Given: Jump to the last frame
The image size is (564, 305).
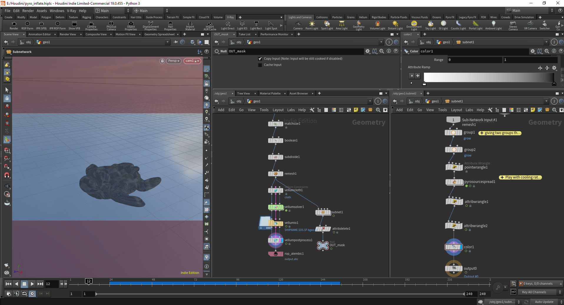Looking at the screenshot, I should [x=40, y=284].
